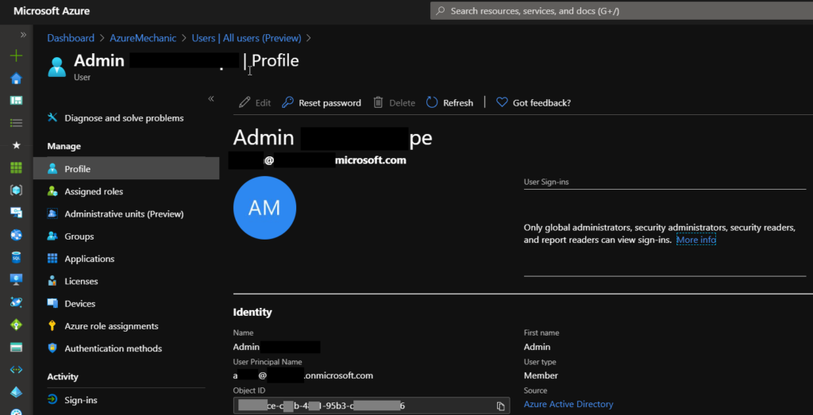
Task: Copy the Object ID to clipboard
Action: click(500, 405)
